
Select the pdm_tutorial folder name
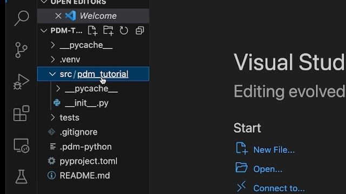[103, 74]
